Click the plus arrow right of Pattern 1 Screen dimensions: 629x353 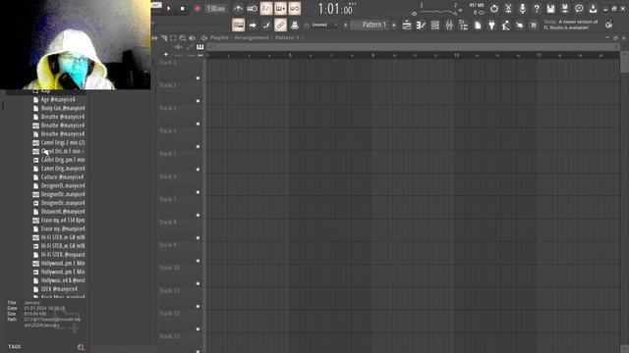[x=393, y=25]
